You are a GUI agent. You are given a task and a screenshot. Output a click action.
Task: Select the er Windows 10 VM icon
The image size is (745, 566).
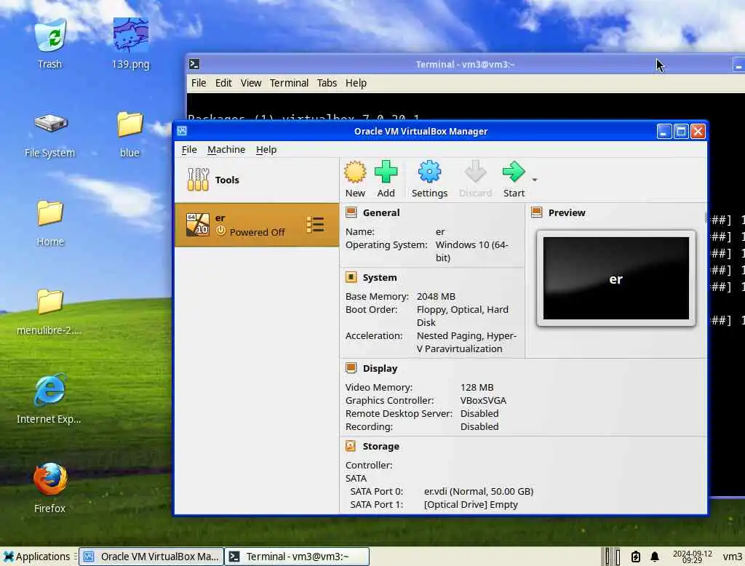[x=198, y=224]
